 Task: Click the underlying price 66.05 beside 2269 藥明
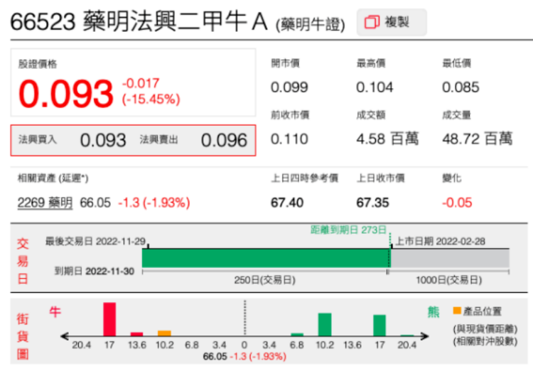click(95, 203)
